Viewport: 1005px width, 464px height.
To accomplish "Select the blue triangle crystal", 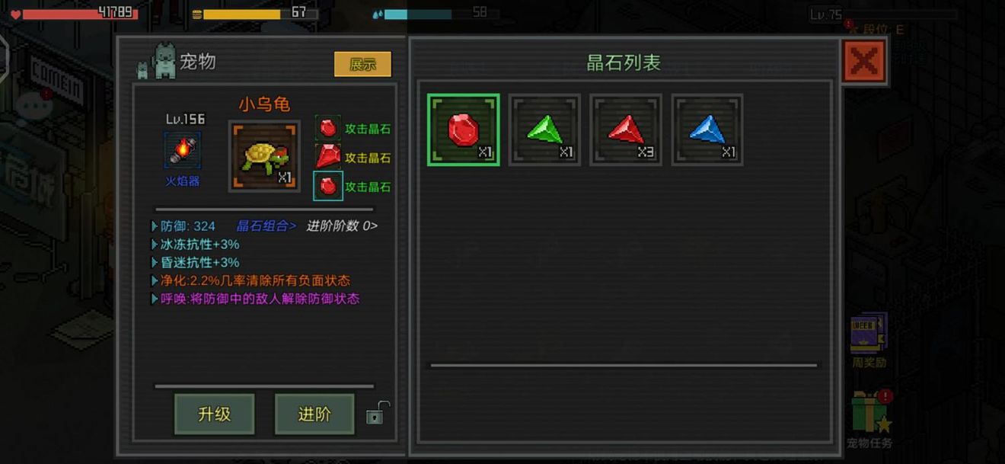I will coord(707,130).
